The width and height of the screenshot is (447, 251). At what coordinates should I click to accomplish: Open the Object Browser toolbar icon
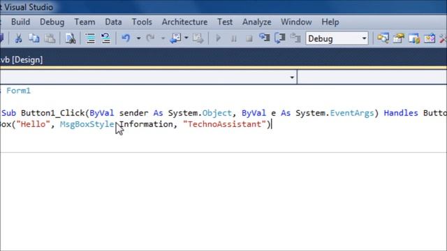(414, 38)
